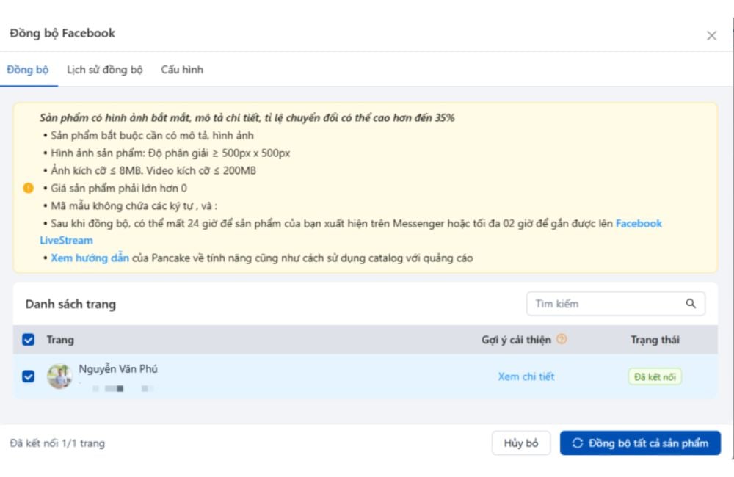Image resolution: width=734 pixels, height=477 pixels.
Task: Toggle the select-all Trang checkbox
Action: pos(29,340)
